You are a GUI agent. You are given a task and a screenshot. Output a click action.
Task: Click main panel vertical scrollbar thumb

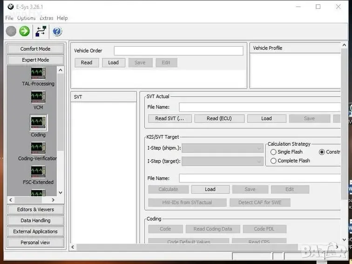[x=344, y=124]
